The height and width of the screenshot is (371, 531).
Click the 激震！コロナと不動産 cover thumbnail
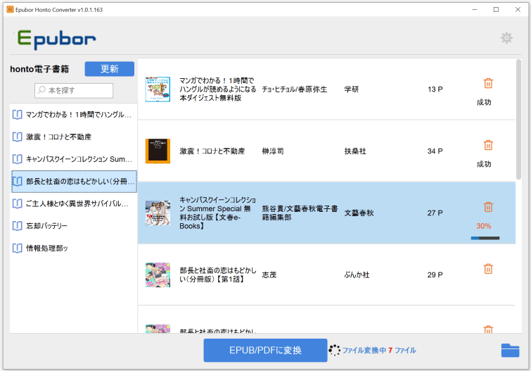pos(158,151)
